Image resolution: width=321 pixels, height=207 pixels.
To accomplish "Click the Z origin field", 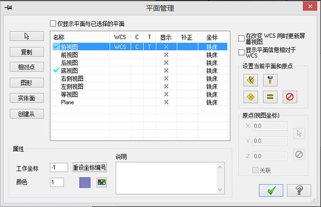I will [x=270, y=156].
